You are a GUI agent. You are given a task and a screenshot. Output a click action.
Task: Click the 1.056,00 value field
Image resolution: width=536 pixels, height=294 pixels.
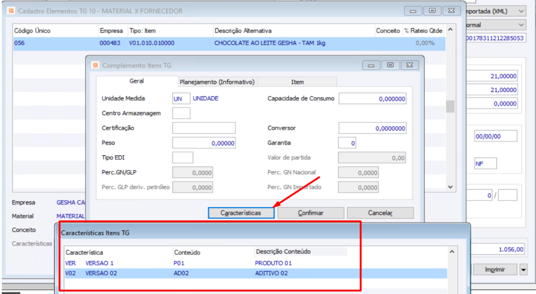click(498, 250)
